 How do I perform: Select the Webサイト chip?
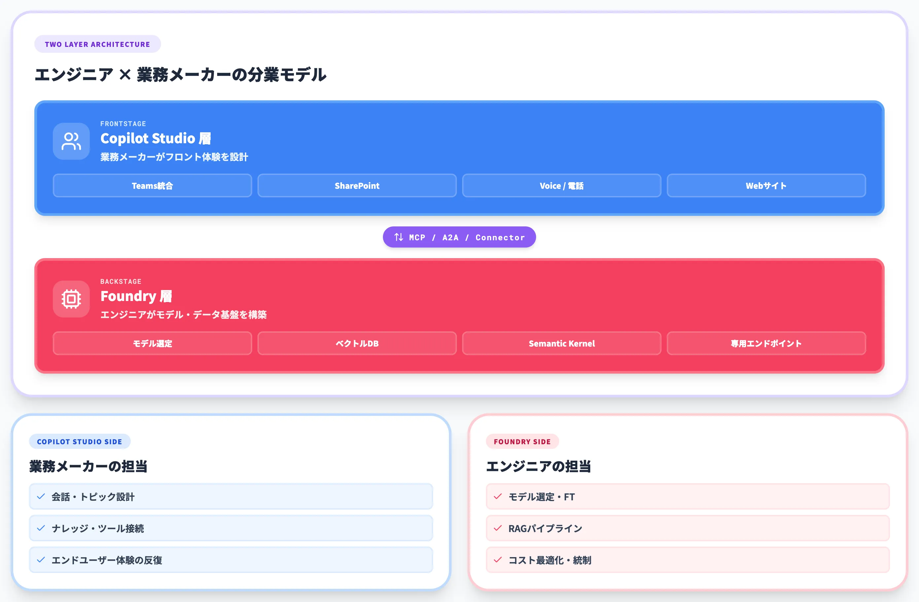point(766,186)
